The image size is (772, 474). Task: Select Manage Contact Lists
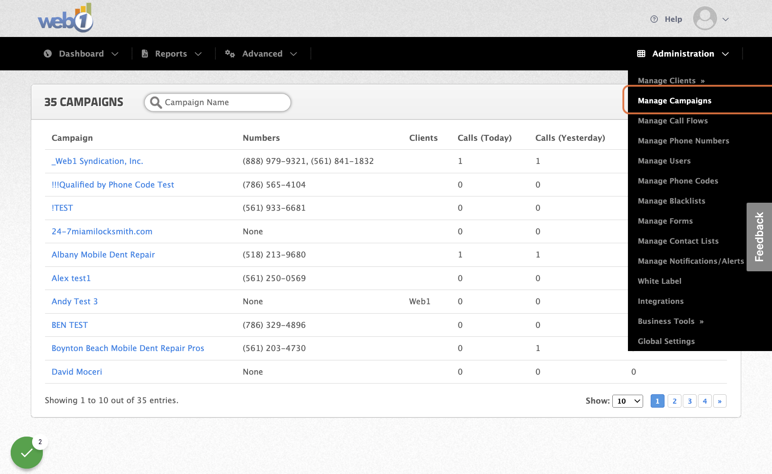(x=678, y=241)
